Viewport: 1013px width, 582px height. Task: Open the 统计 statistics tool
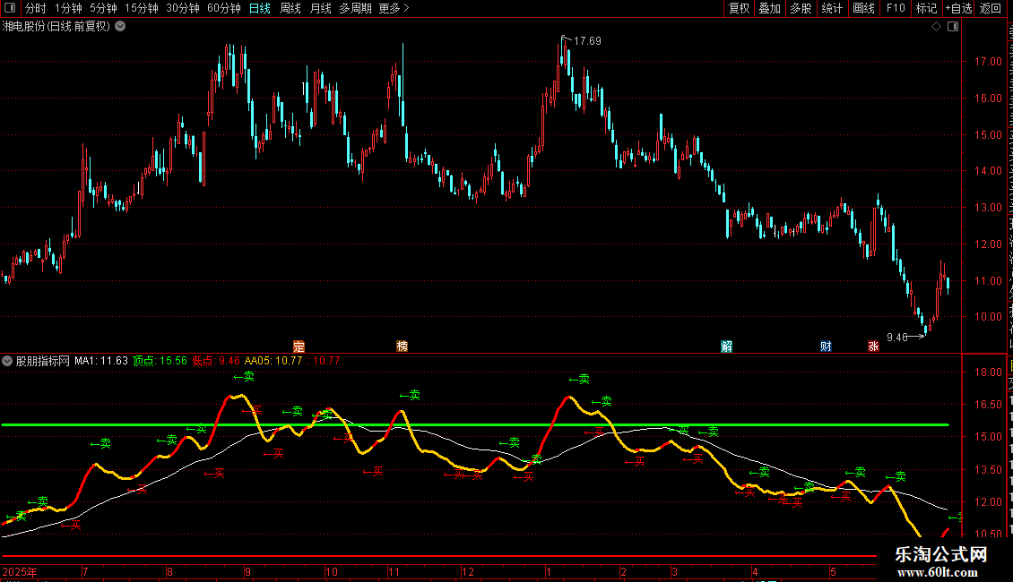pos(831,8)
